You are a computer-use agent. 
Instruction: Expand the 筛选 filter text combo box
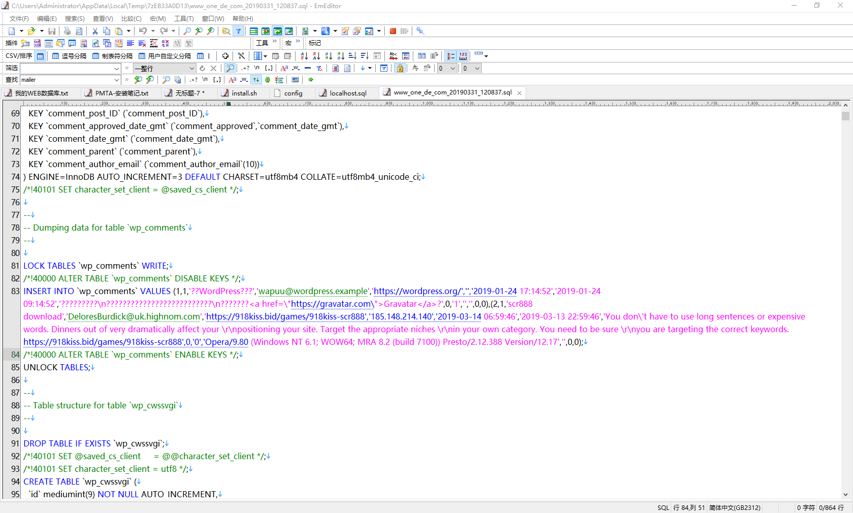coord(116,68)
